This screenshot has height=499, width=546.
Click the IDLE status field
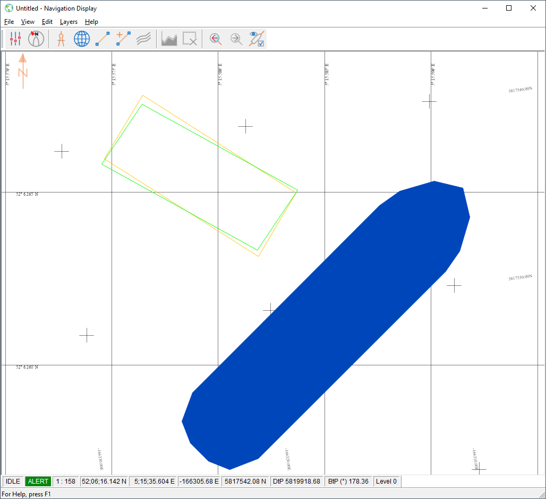click(13, 482)
